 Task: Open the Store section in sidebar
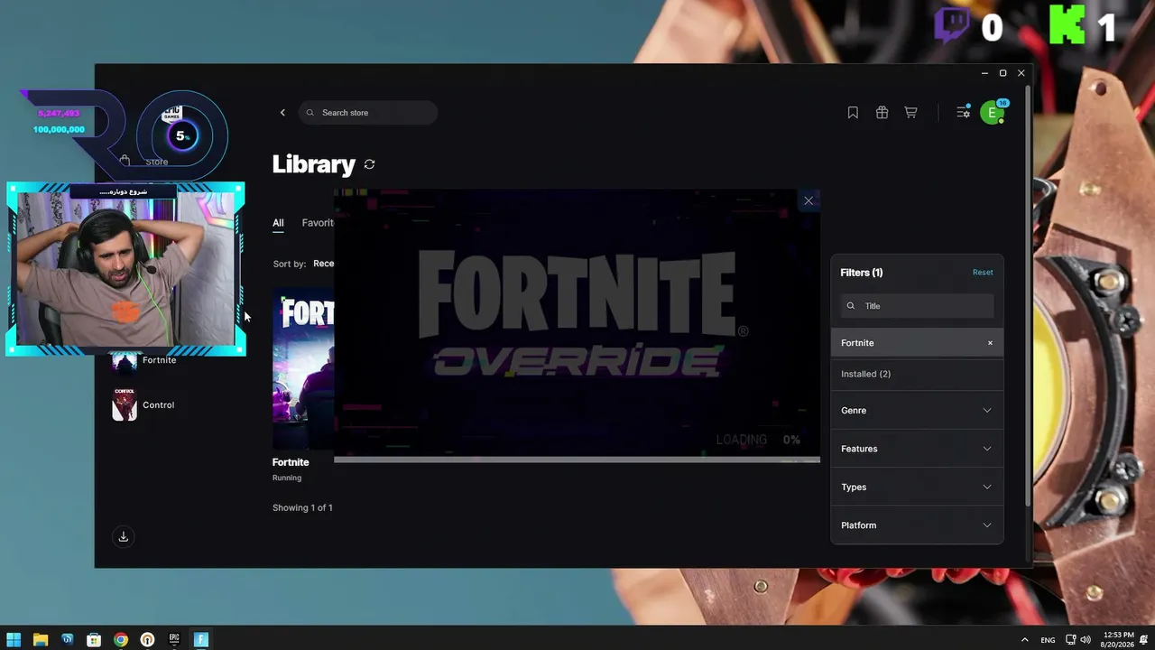point(157,162)
